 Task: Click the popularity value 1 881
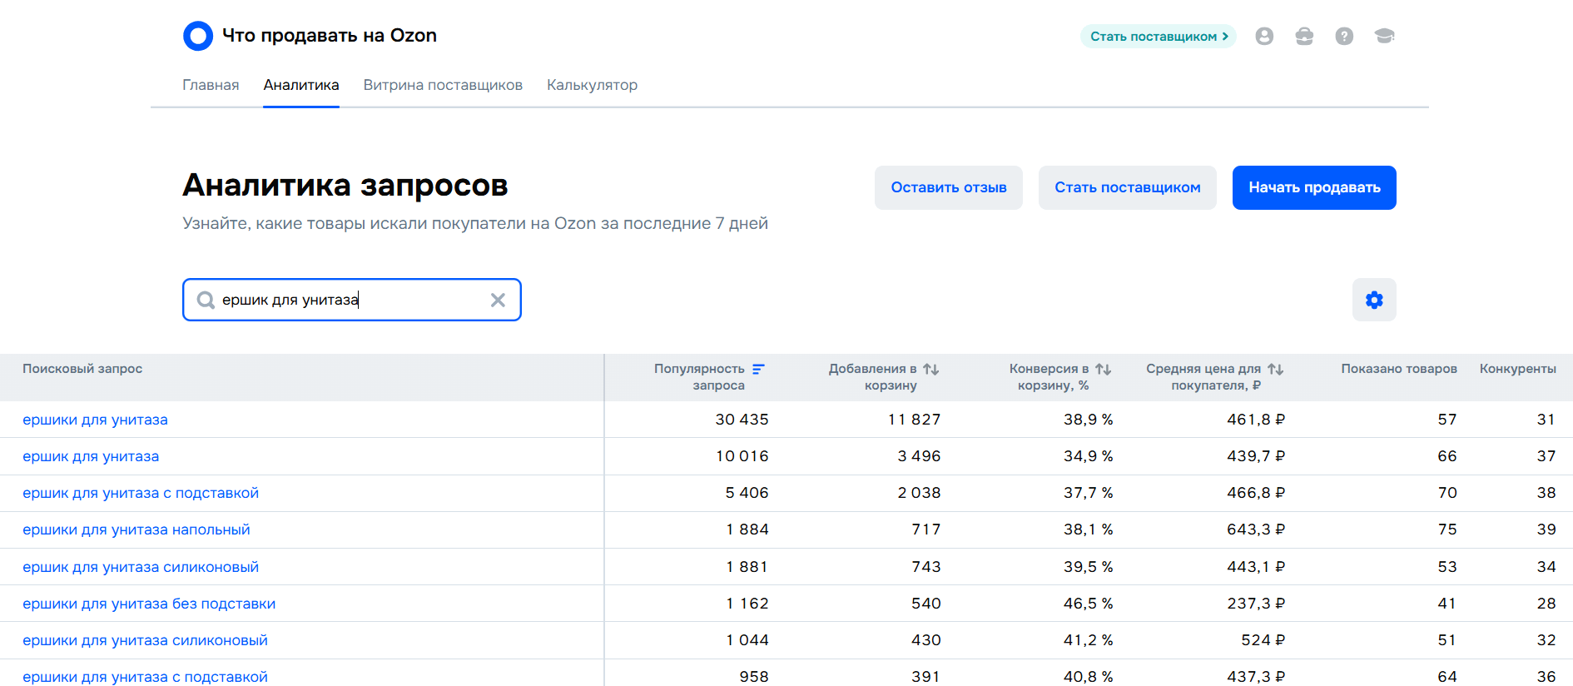point(747,567)
